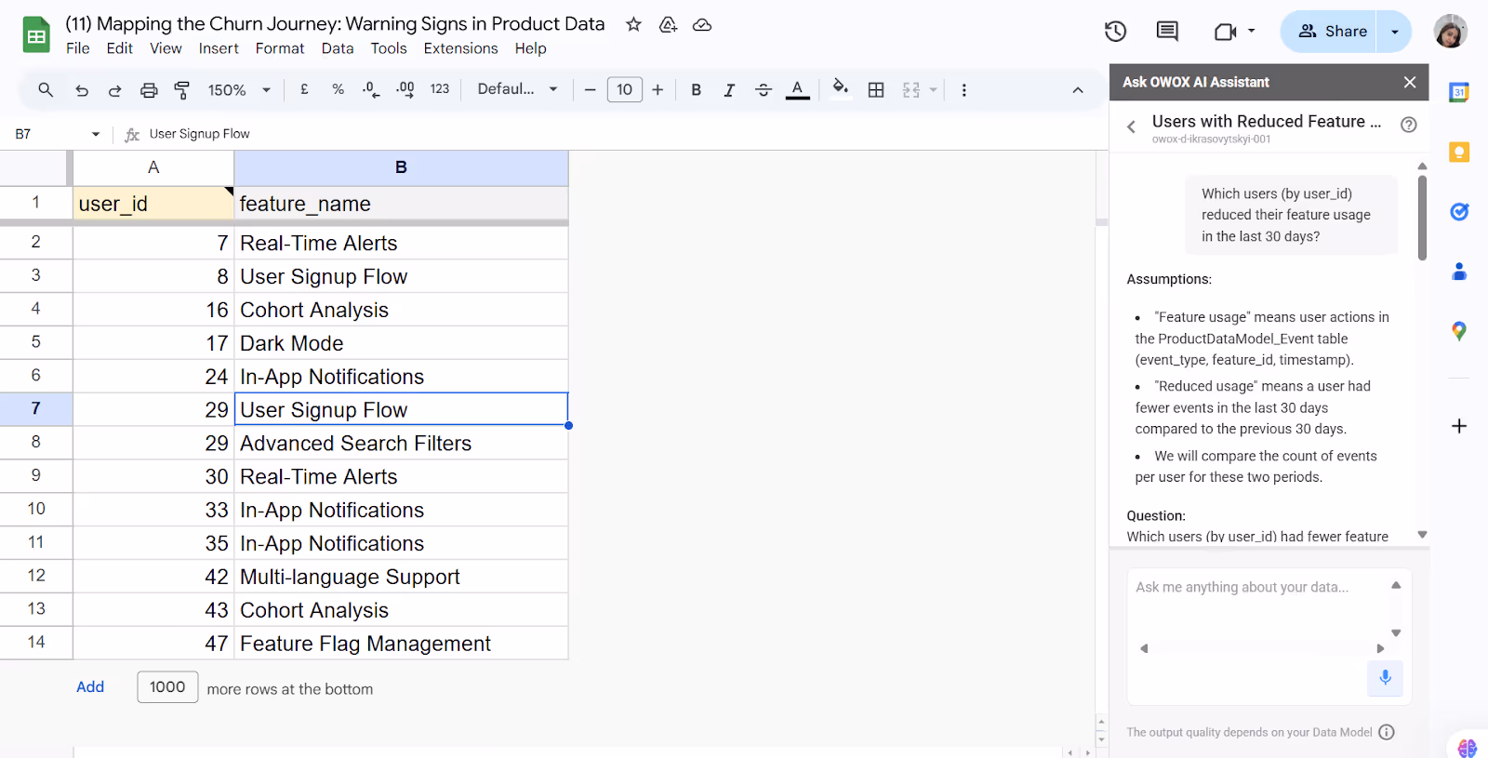Open the name box dropdown arrow

(95, 134)
